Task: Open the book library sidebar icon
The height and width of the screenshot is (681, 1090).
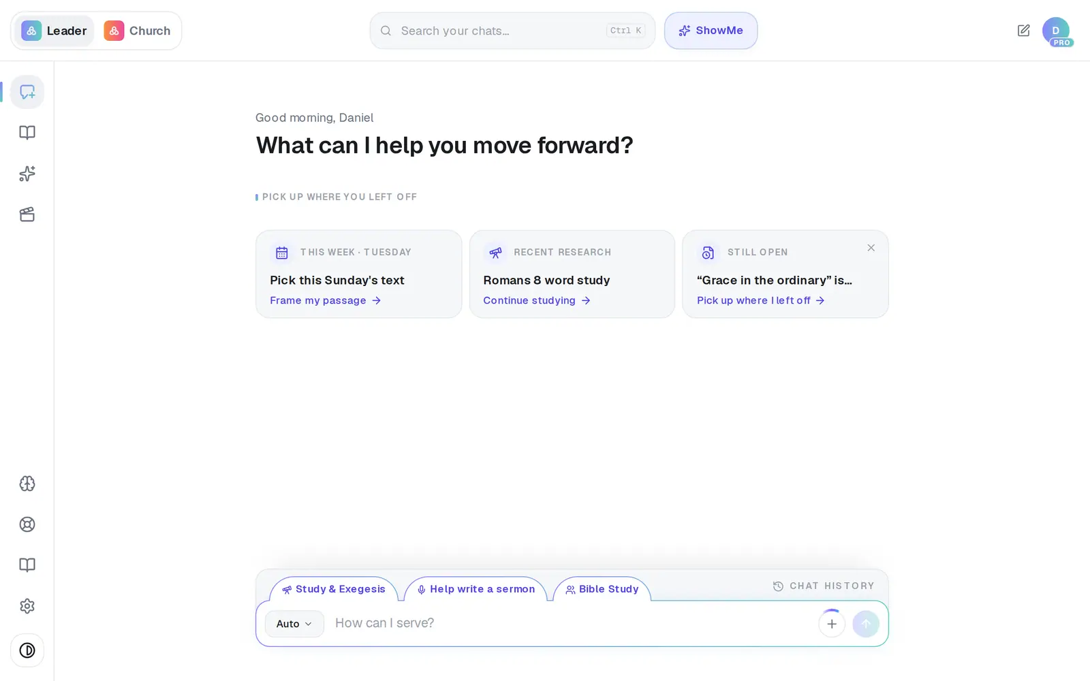Action: point(27,133)
